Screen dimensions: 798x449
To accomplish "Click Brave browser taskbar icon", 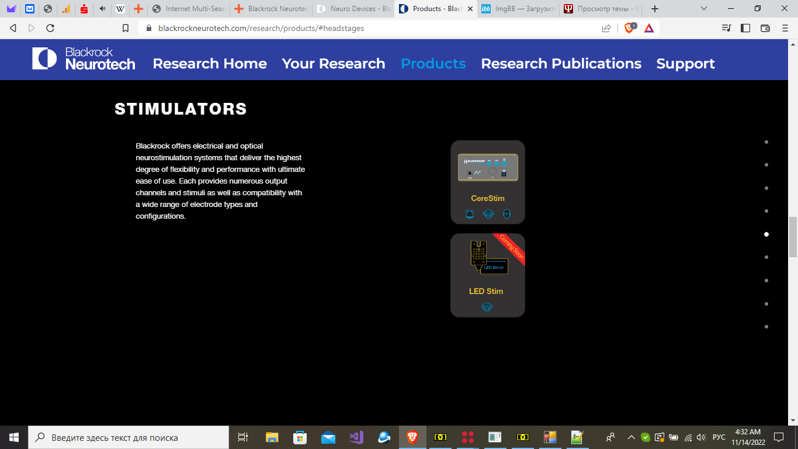I will tap(412, 437).
